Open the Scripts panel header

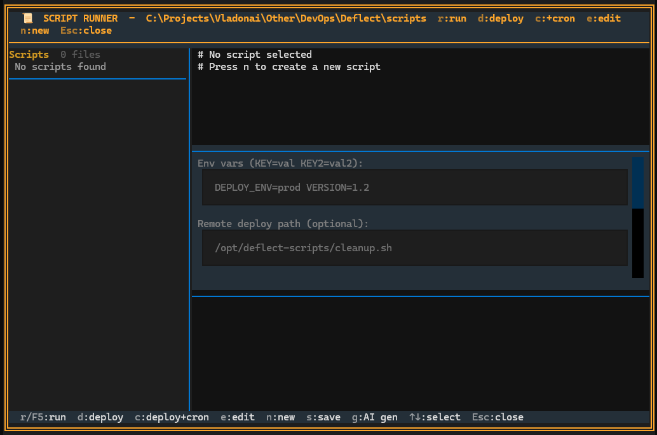(x=29, y=54)
